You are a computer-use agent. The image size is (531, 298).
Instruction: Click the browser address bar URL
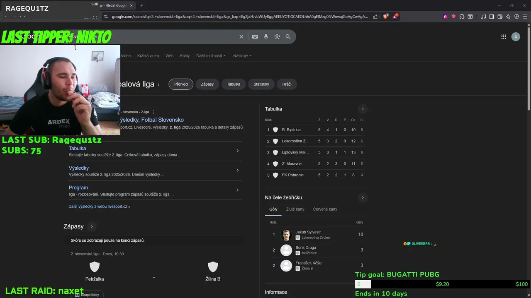pyautogui.click(x=240, y=17)
